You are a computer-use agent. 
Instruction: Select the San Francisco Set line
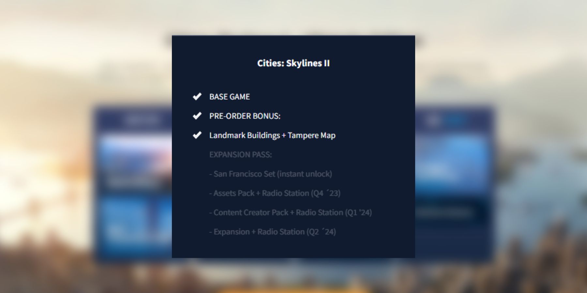click(x=271, y=174)
